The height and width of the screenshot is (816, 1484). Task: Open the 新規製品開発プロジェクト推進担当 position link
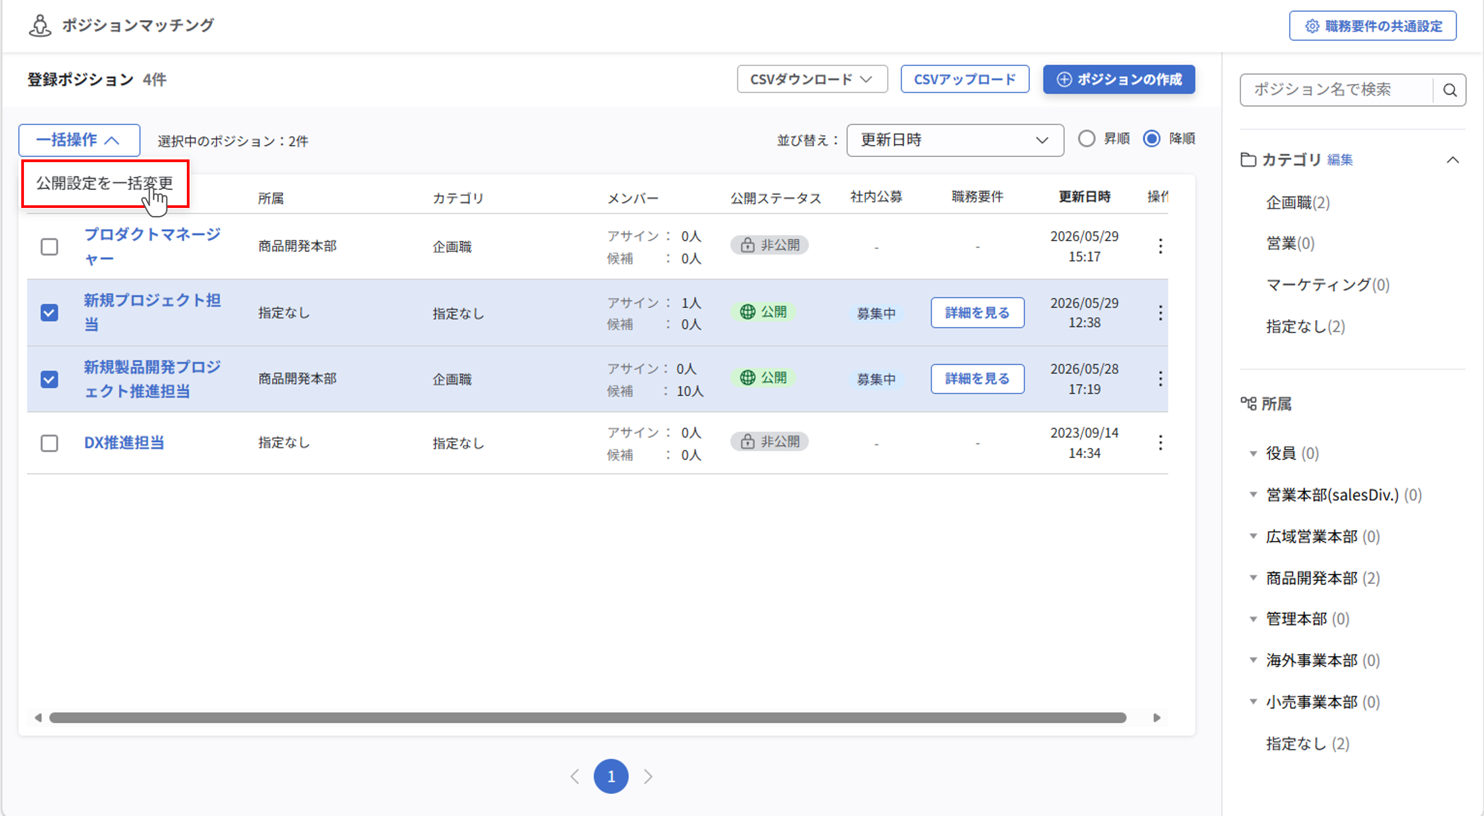click(x=152, y=379)
